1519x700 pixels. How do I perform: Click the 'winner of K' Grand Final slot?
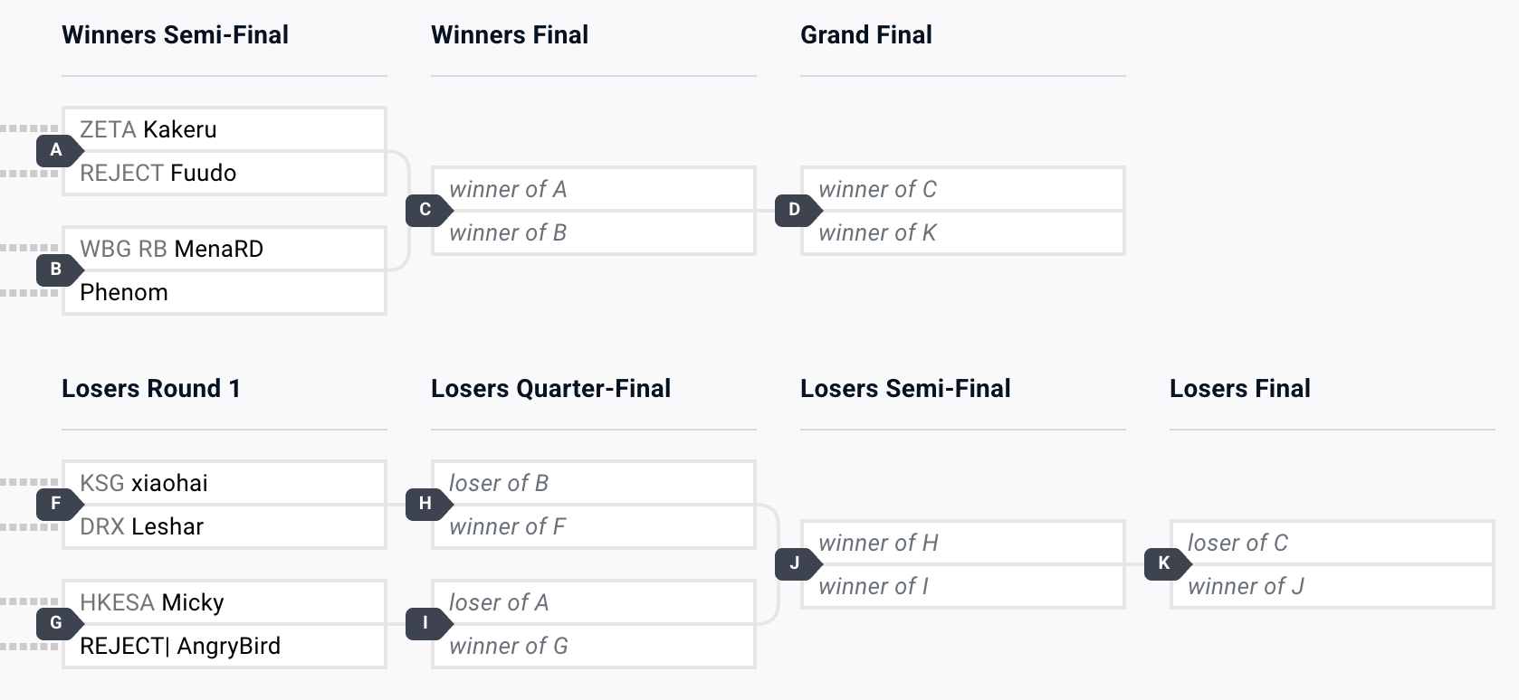[963, 232]
